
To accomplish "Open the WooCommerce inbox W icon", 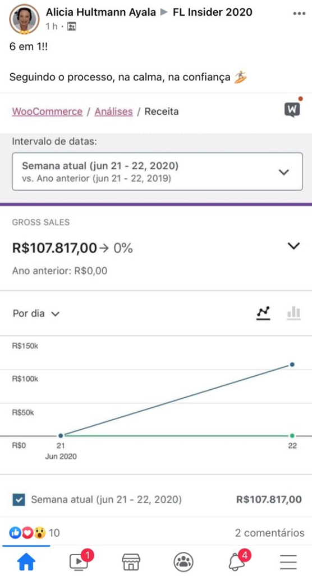I will tap(292, 109).
